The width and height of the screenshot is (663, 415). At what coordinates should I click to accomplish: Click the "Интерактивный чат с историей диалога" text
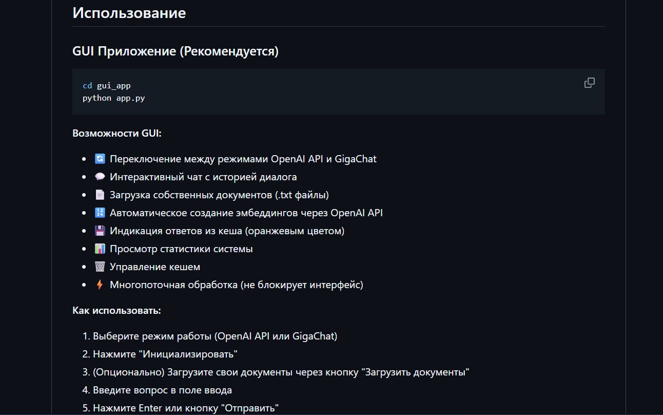(x=203, y=177)
